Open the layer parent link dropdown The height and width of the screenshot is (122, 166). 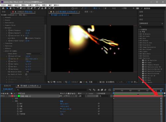click(104, 96)
